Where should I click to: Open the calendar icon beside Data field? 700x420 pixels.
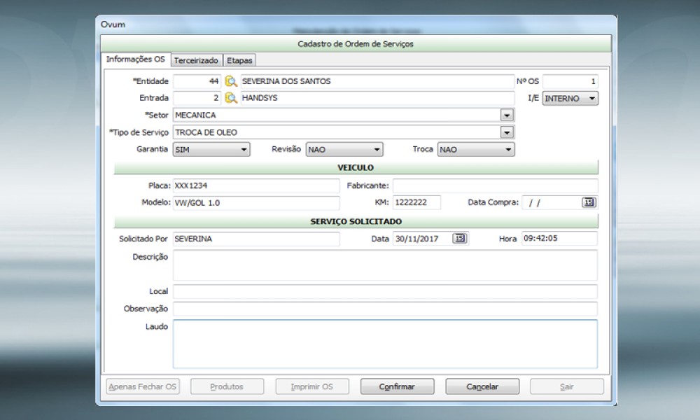click(x=459, y=239)
